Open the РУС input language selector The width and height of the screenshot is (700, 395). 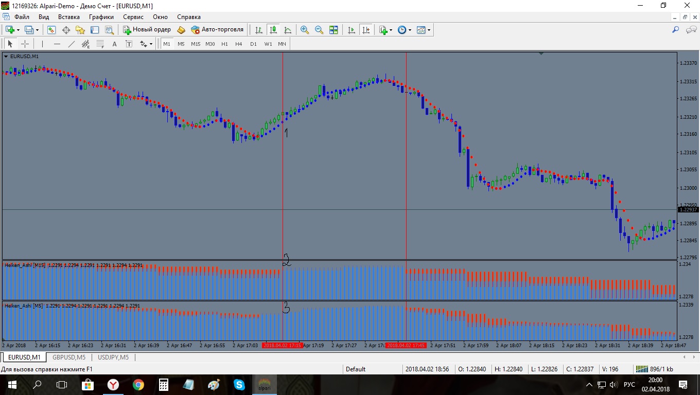pos(629,384)
